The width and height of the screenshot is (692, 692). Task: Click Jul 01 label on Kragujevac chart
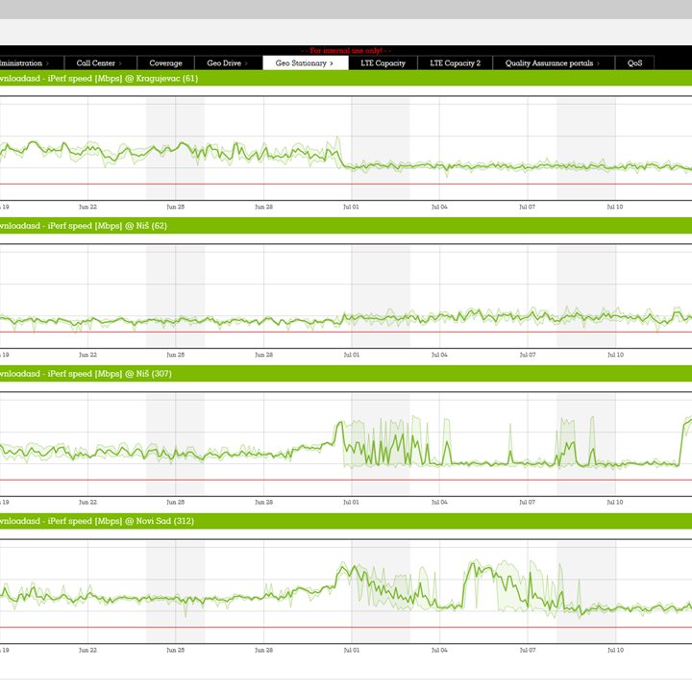tap(351, 206)
